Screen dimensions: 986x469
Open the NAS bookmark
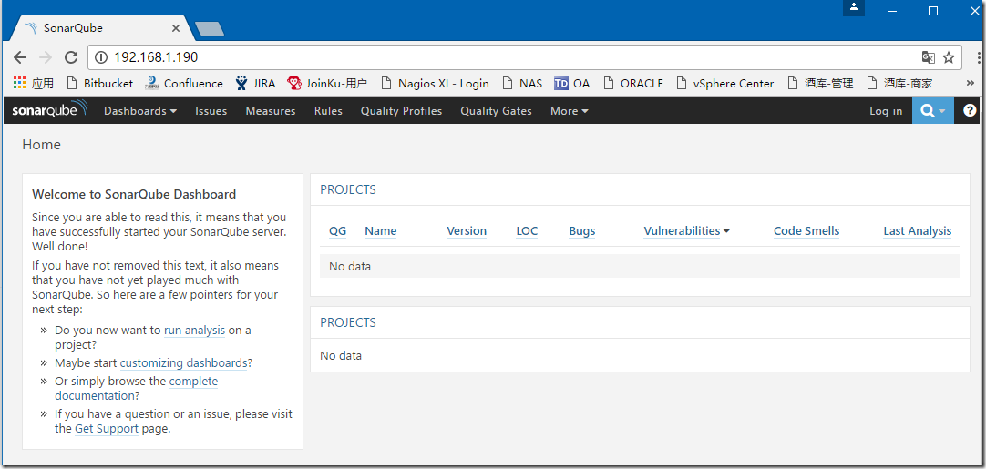(x=522, y=83)
